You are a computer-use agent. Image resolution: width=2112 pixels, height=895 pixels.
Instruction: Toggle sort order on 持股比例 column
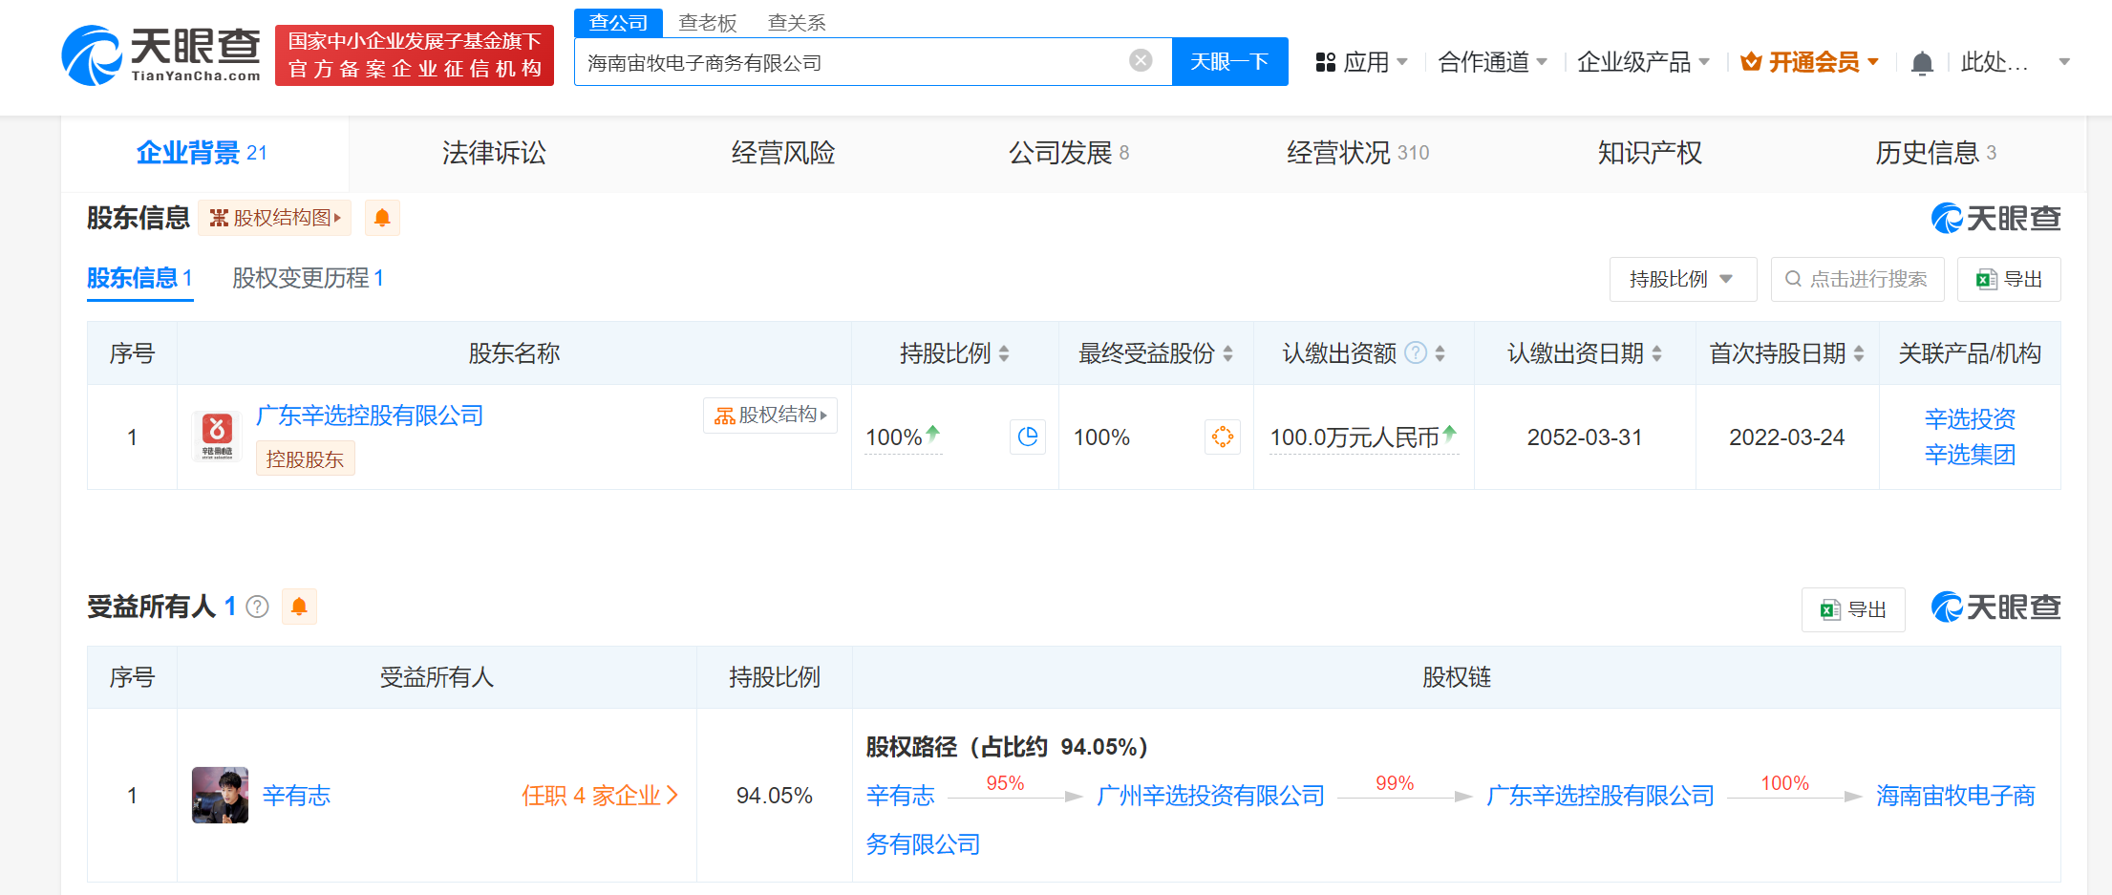point(1003,352)
